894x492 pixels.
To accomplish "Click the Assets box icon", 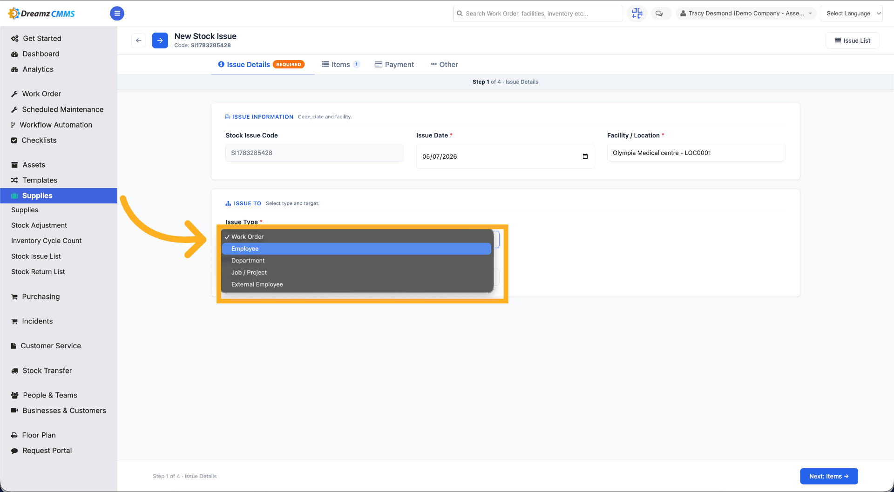I will 14,165.
